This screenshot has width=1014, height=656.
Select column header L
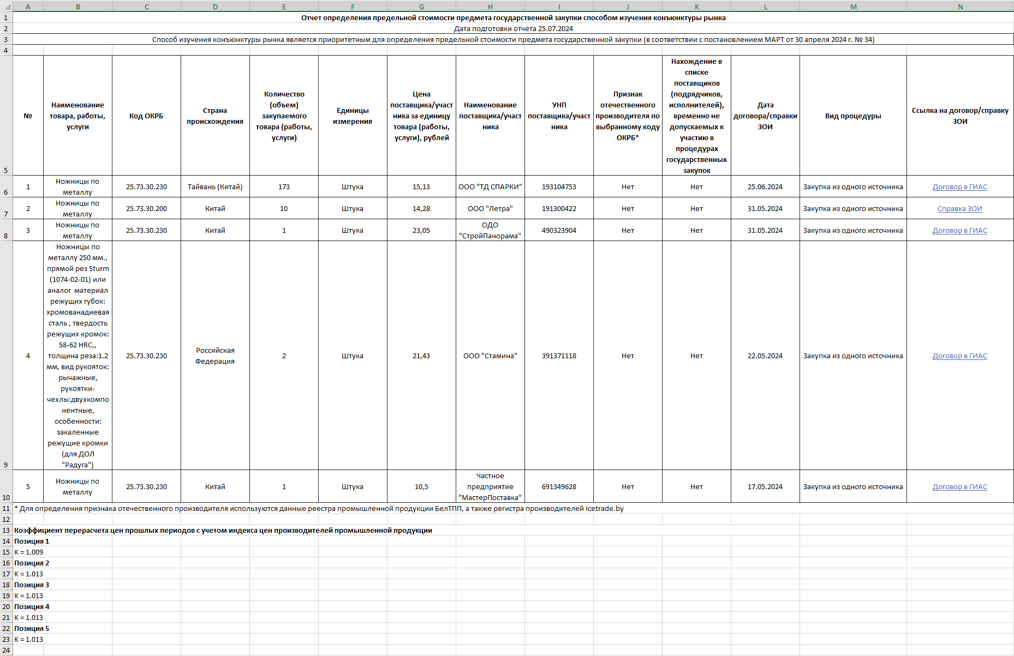tap(765, 7)
